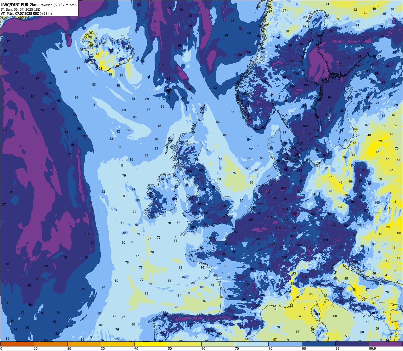
Task: Click the legend tick label "20"
Action: pyautogui.click(x=69, y=348)
